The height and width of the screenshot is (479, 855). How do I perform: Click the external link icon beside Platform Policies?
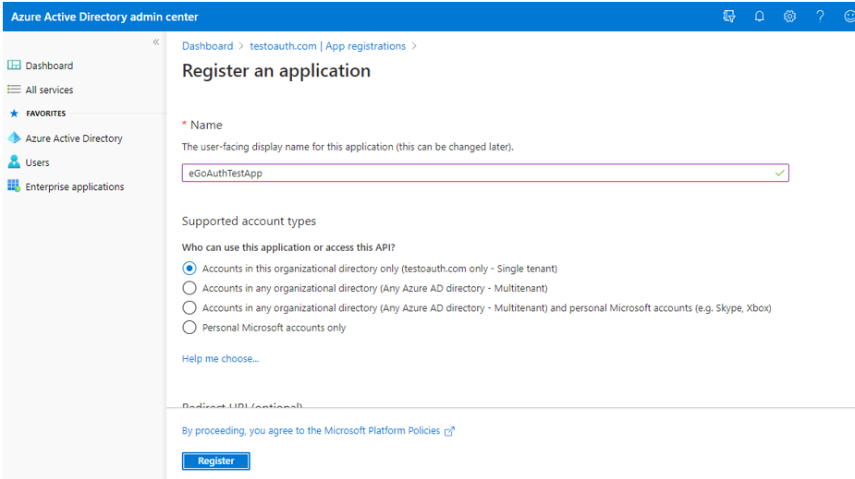point(449,431)
